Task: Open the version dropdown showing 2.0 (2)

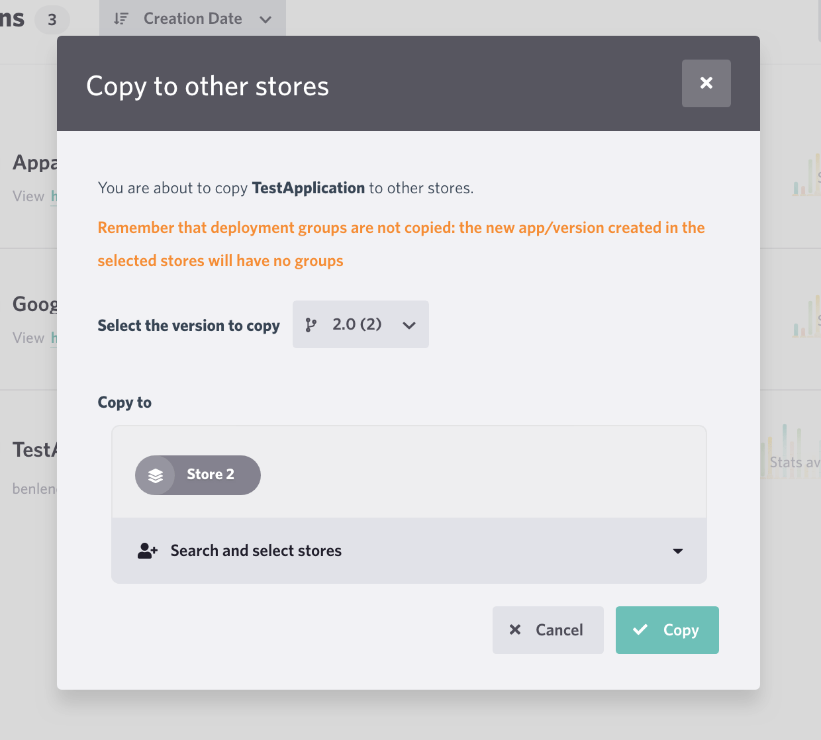Action: click(x=409, y=324)
